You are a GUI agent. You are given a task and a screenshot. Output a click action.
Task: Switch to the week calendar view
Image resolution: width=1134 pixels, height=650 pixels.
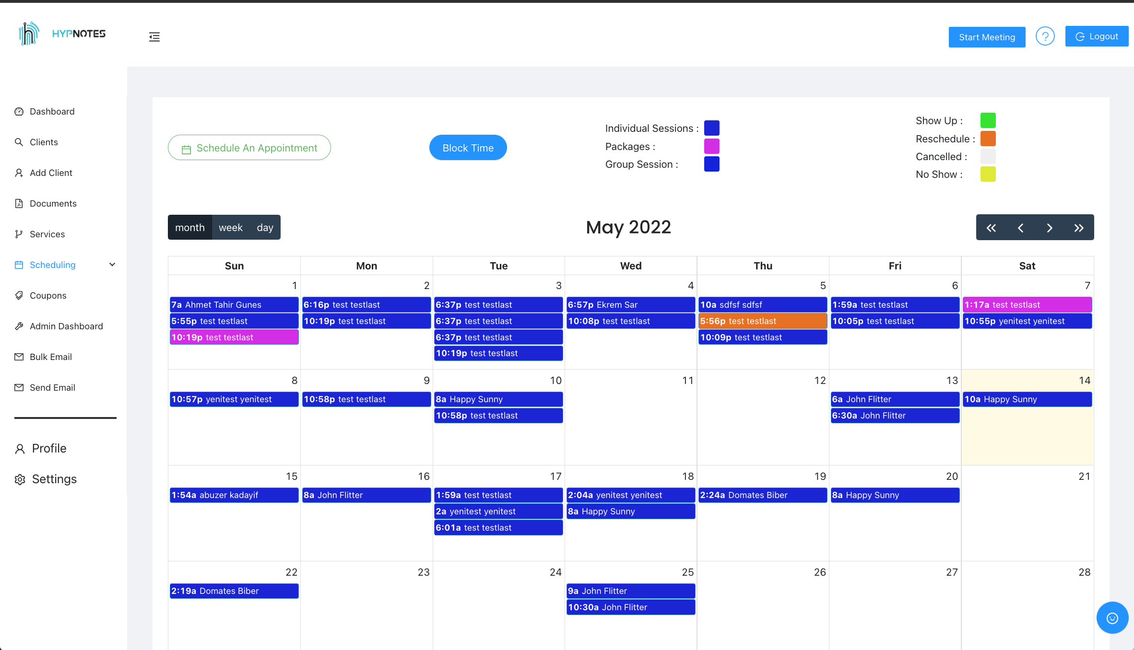[x=231, y=227]
